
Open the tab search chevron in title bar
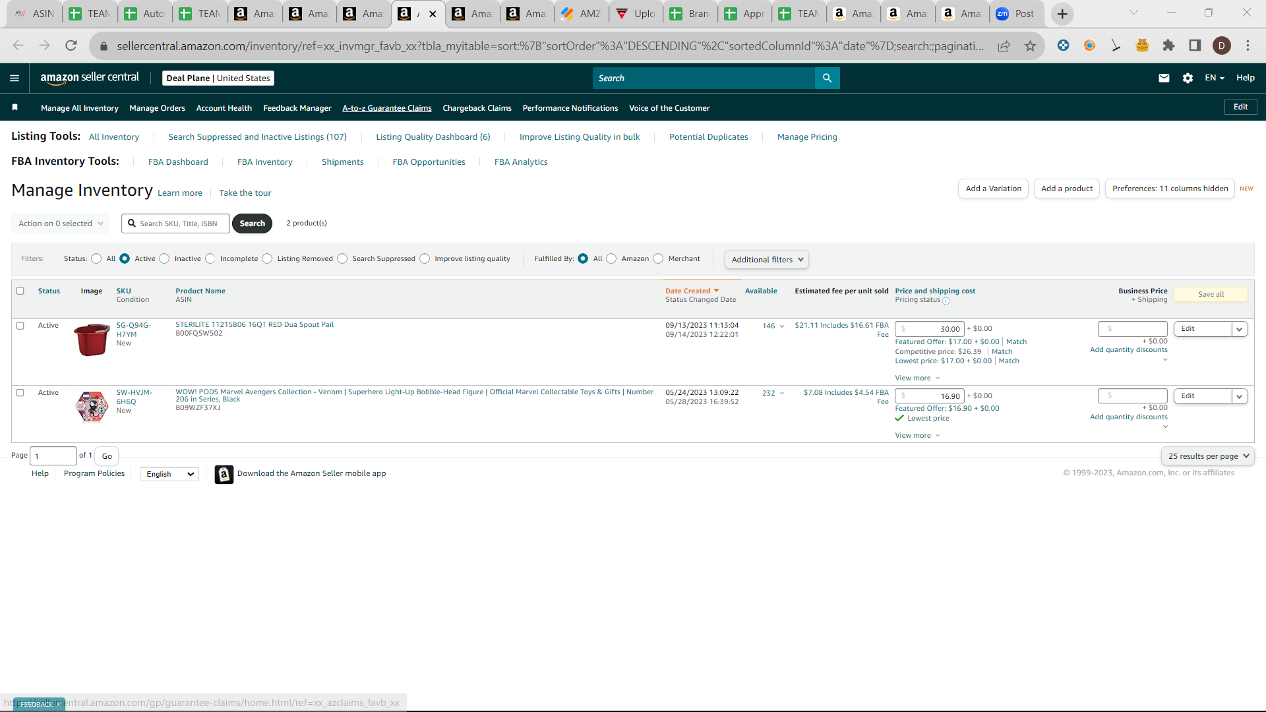1133,13
